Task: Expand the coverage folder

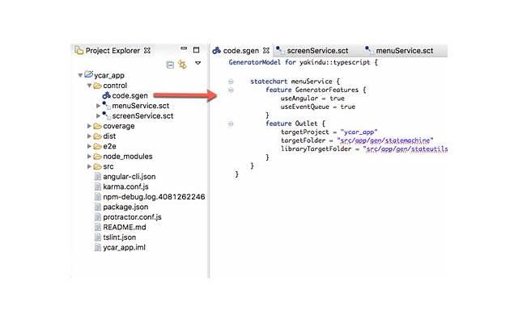Action: click(x=89, y=126)
